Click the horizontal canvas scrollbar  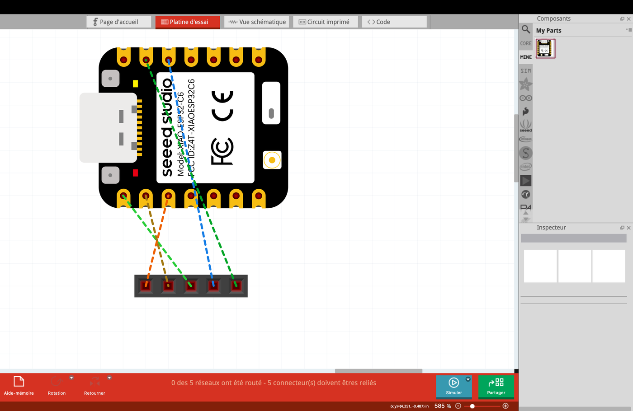point(378,371)
